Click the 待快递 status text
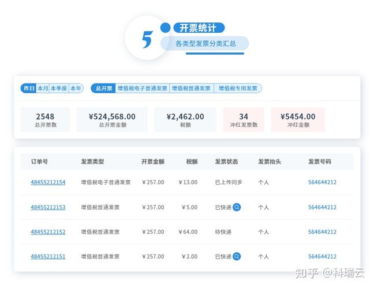Viewport: 374px width, 288px height. [x=223, y=232]
